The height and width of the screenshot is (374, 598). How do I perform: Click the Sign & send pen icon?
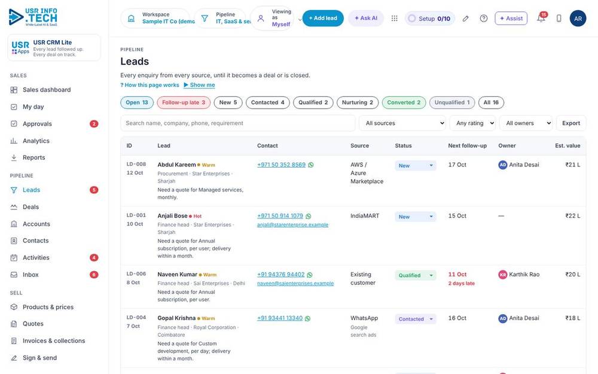click(x=14, y=358)
